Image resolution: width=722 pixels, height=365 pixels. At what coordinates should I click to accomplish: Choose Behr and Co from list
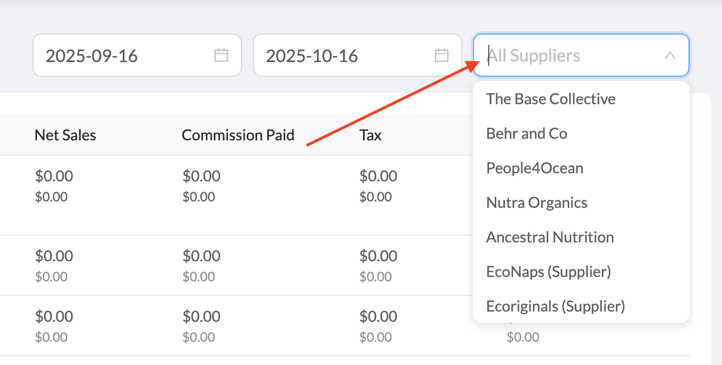coord(527,133)
